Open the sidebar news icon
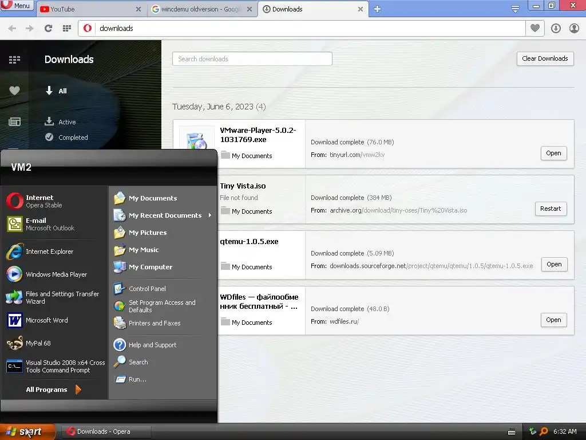This screenshot has width=586, height=440. pyautogui.click(x=14, y=121)
